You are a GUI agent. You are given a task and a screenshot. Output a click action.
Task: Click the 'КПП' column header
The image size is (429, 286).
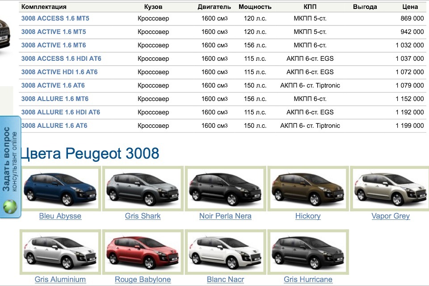[x=310, y=7]
